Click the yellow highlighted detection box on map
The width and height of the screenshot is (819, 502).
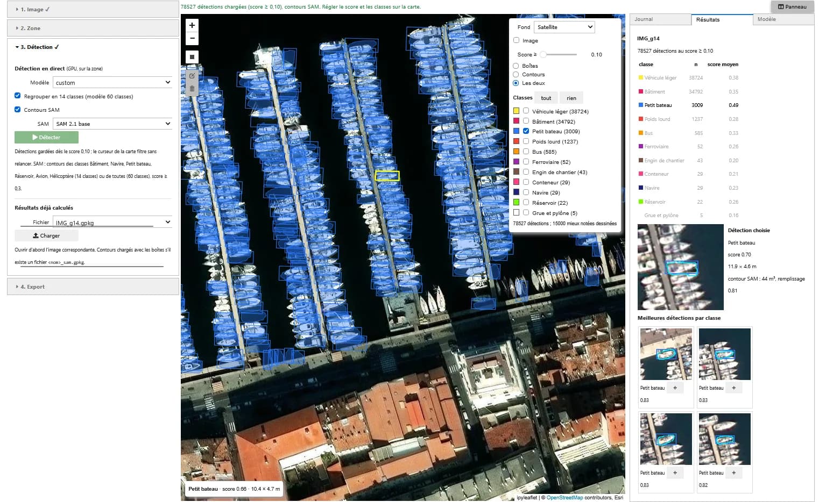click(387, 175)
